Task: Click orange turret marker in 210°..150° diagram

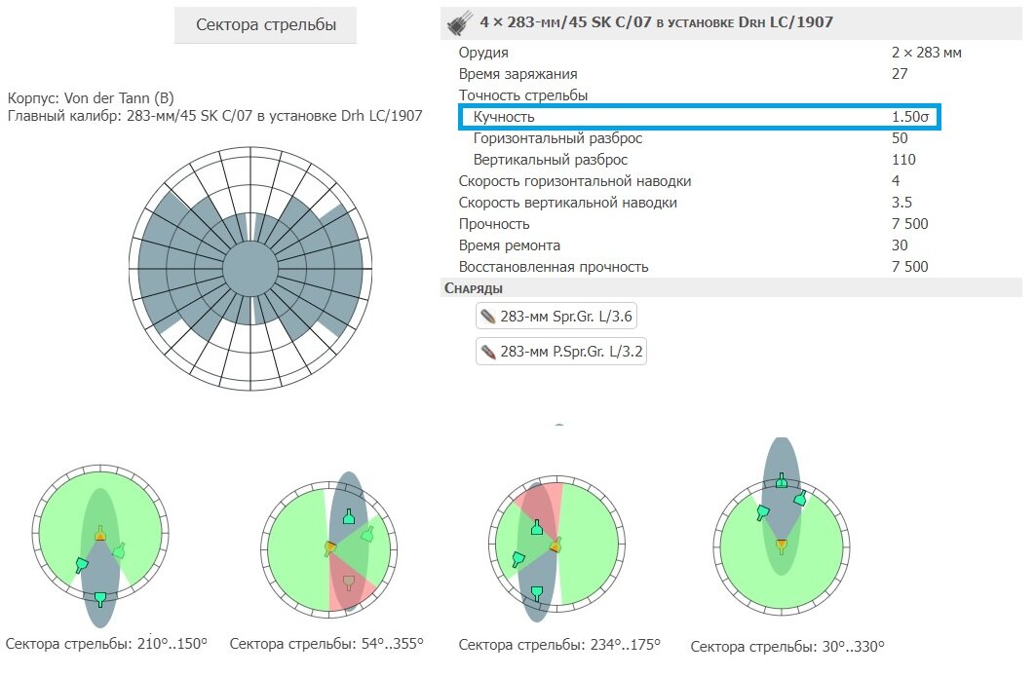Action: [x=99, y=533]
